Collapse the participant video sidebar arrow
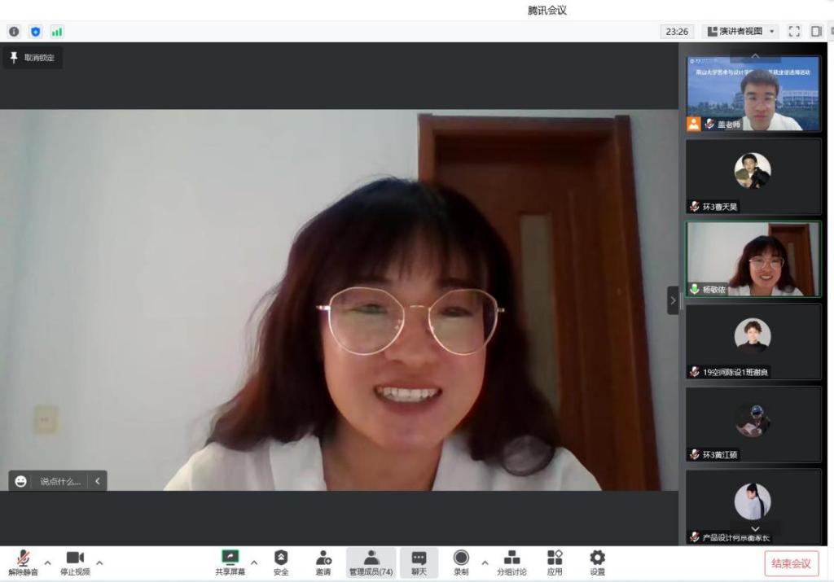Screen dimensions: 834x582 [673, 300]
